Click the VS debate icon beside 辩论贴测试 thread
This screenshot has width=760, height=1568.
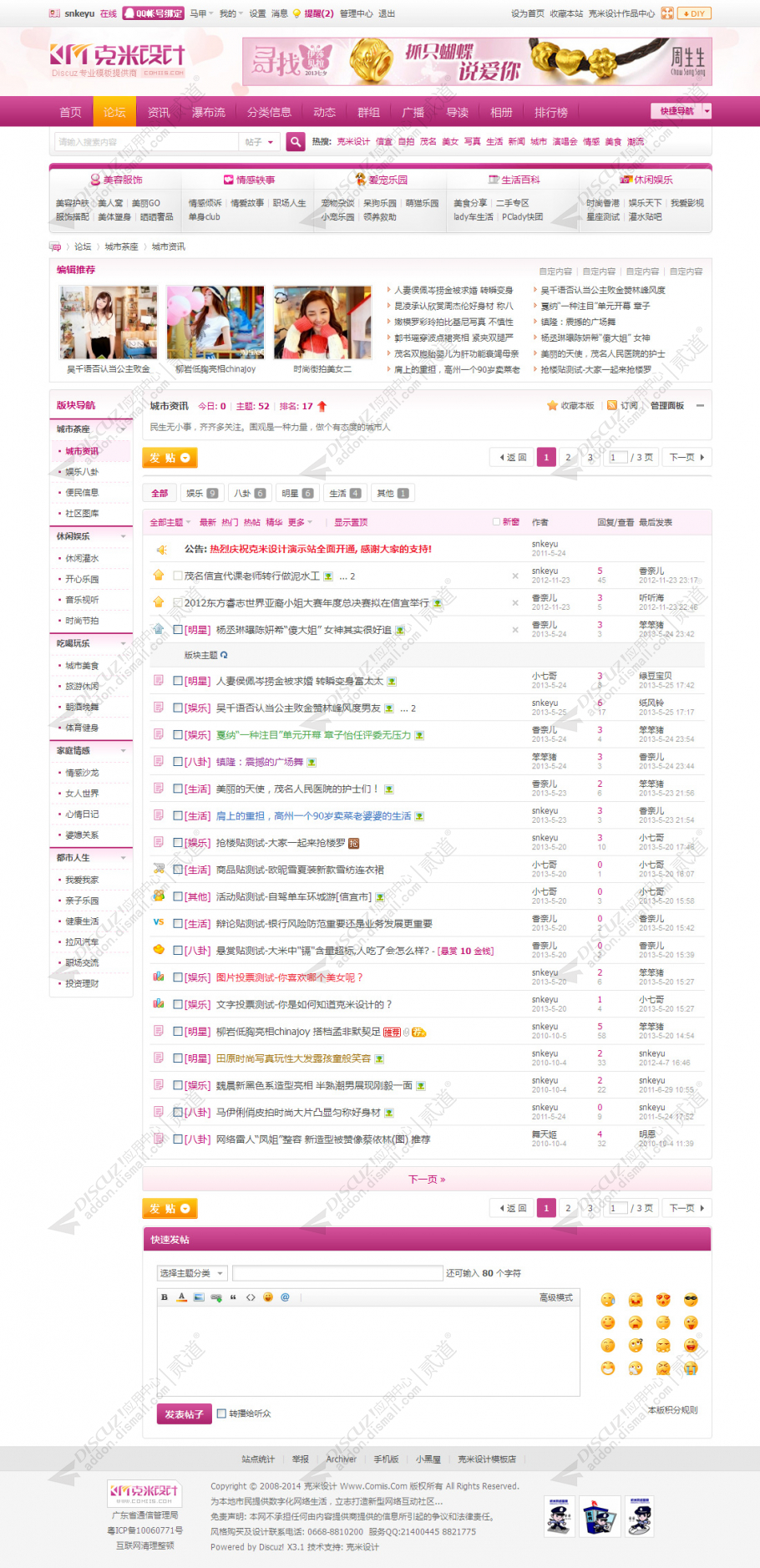pyautogui.click(x=159, y=922)
